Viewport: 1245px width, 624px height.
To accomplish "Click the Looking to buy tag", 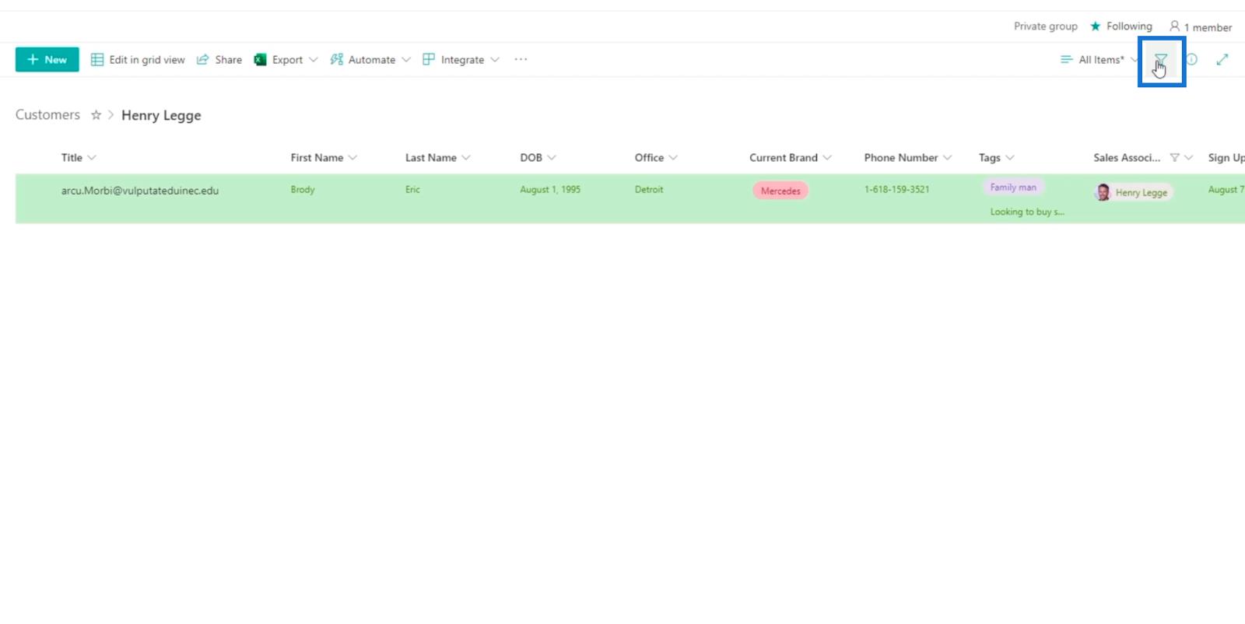I will click(x=1027, y=212).
